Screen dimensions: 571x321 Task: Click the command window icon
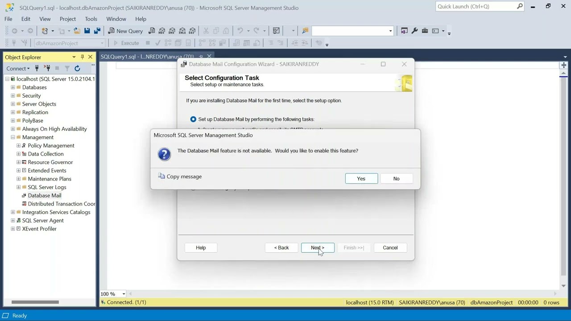point(435,31)
